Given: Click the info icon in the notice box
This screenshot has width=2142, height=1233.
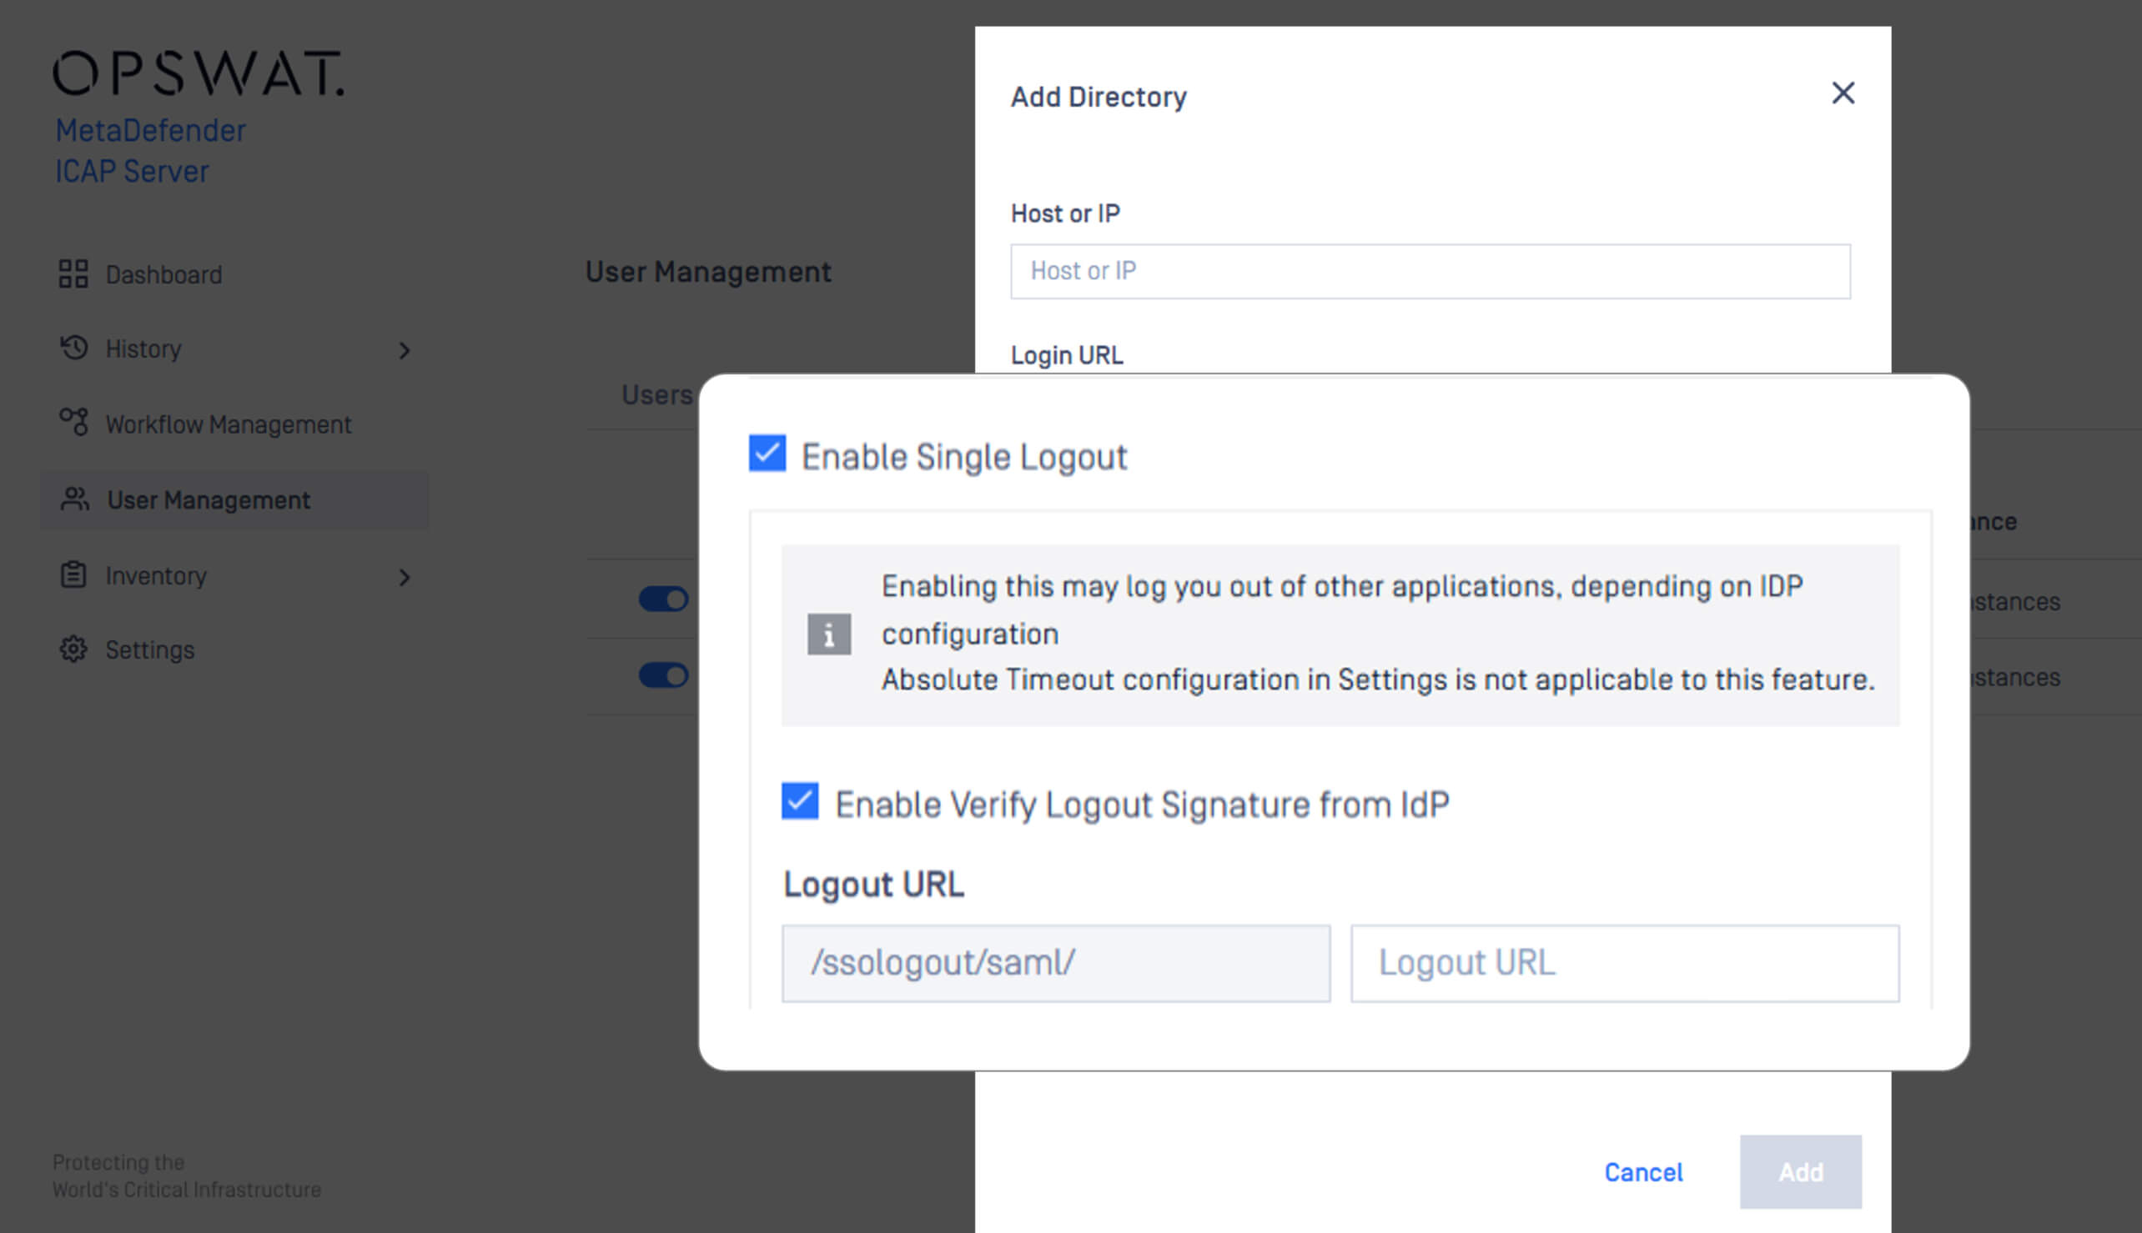Looking at the screenshot, I should (828, 634).
